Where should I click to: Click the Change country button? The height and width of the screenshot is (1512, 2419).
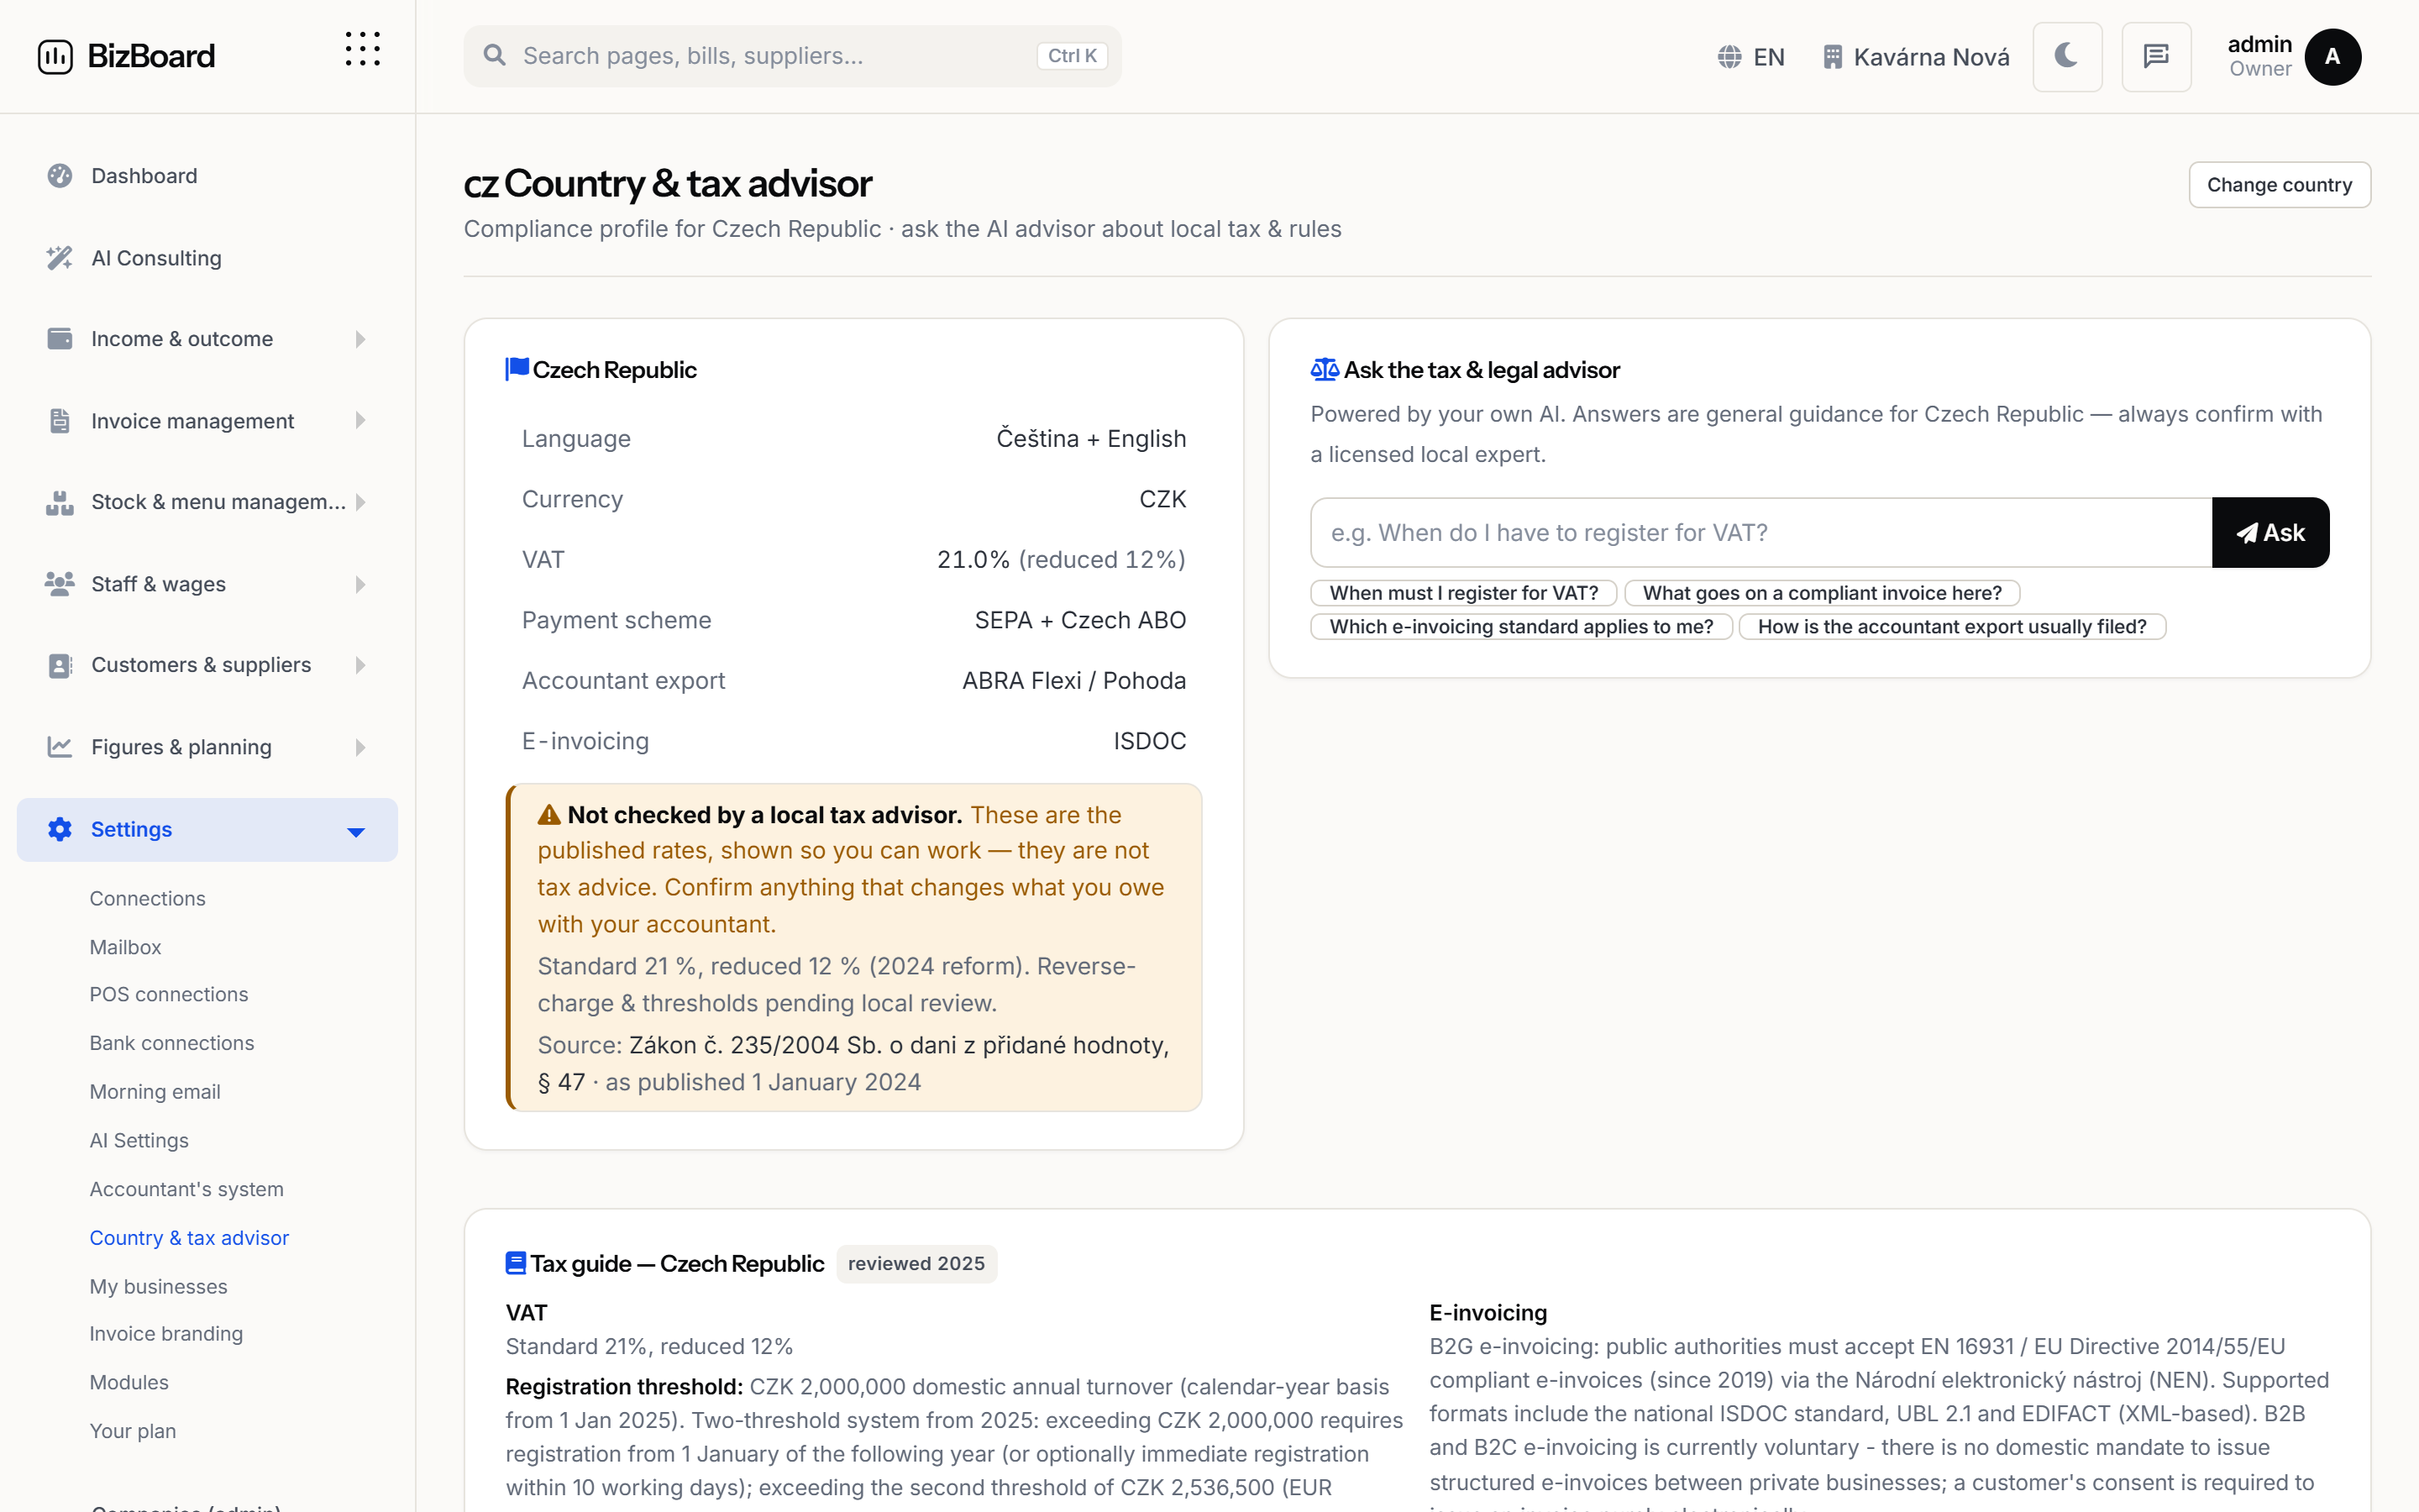coord(2279,185)
